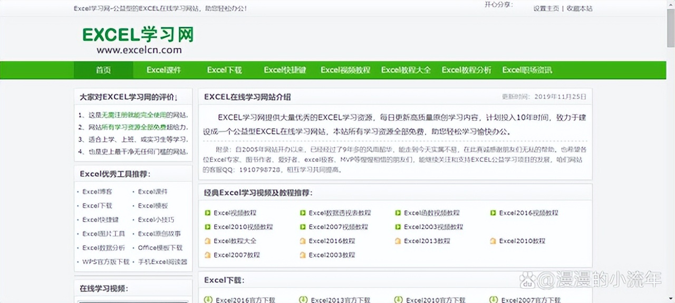Open Excel下载 in the green navigation bar
Image resolution: width=675 pixels, height=303 pixels.
224,70
